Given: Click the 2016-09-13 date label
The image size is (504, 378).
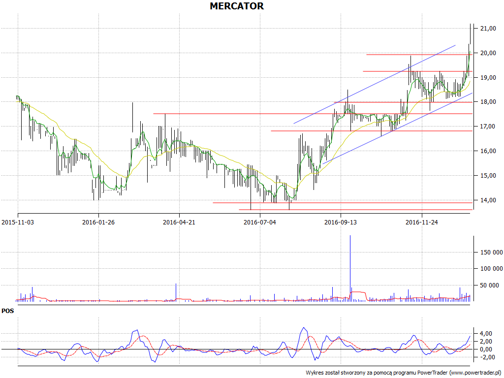Looking at the screenshot, I should pyautogui.click(x=341, y=222).
